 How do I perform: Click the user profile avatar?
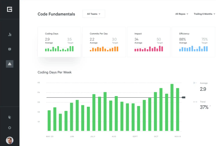tap(10, 140)
